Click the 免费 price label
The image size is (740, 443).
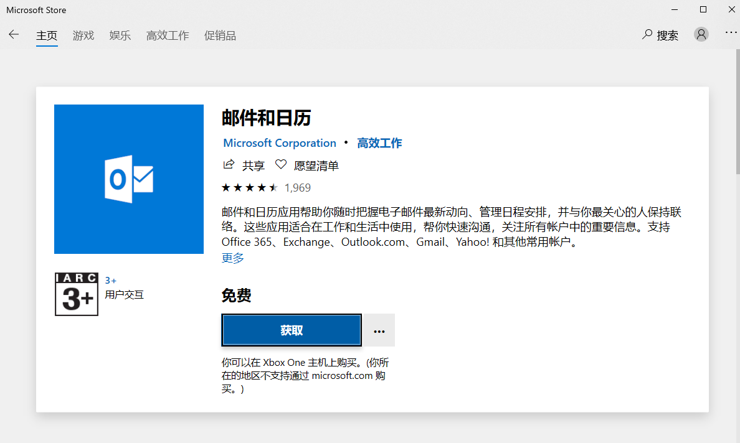click(x=237, y=296)
